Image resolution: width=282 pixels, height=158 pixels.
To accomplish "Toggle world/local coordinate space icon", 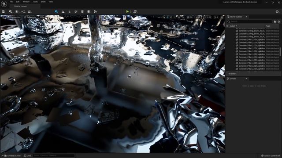I will point(179,18).
